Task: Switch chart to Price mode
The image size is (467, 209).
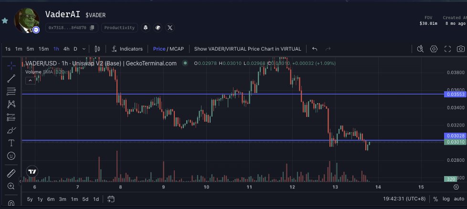Action: [x=159, y=49]
